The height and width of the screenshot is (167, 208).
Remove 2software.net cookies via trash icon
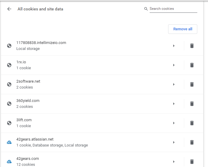click(192, 84)
